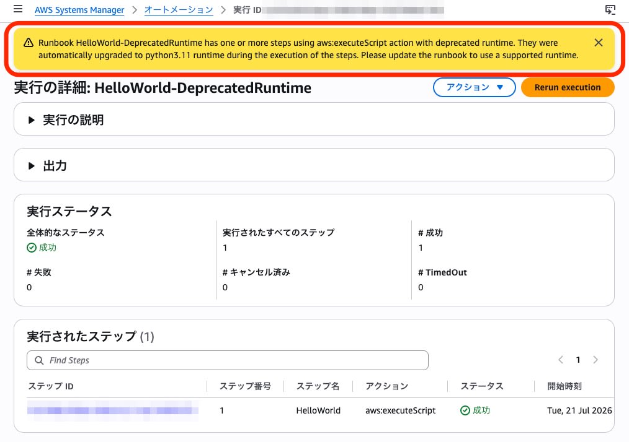Click the # キャンセル済み label
Screen dimensions: 629x442
[x=256, y=272]
